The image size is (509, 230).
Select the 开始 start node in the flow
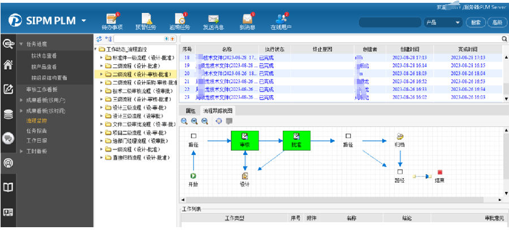pos(193,179)
